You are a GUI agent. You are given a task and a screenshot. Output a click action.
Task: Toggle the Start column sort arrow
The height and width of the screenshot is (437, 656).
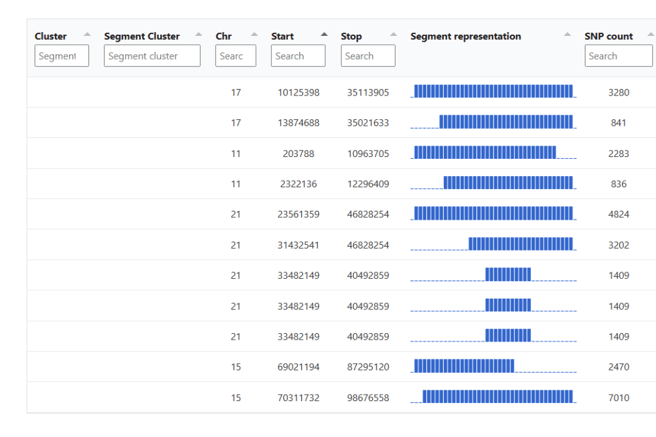324,35
